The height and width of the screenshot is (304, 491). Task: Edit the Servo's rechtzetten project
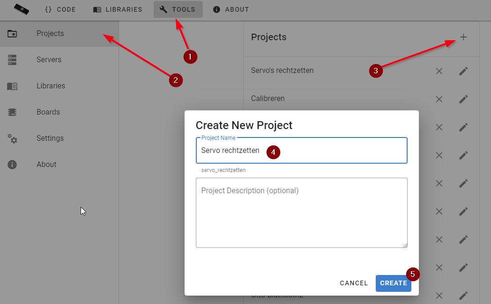(x=463, y=71)
